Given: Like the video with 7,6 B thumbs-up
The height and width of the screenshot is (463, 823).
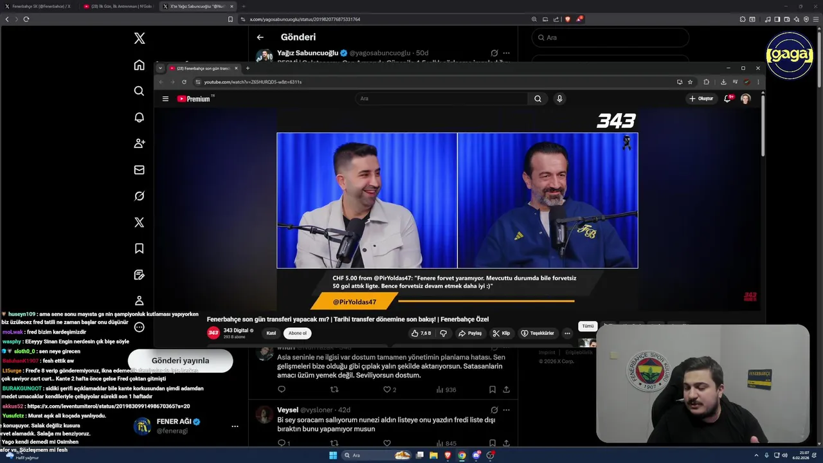Looking at the screenshot, I should click(421, 333).
